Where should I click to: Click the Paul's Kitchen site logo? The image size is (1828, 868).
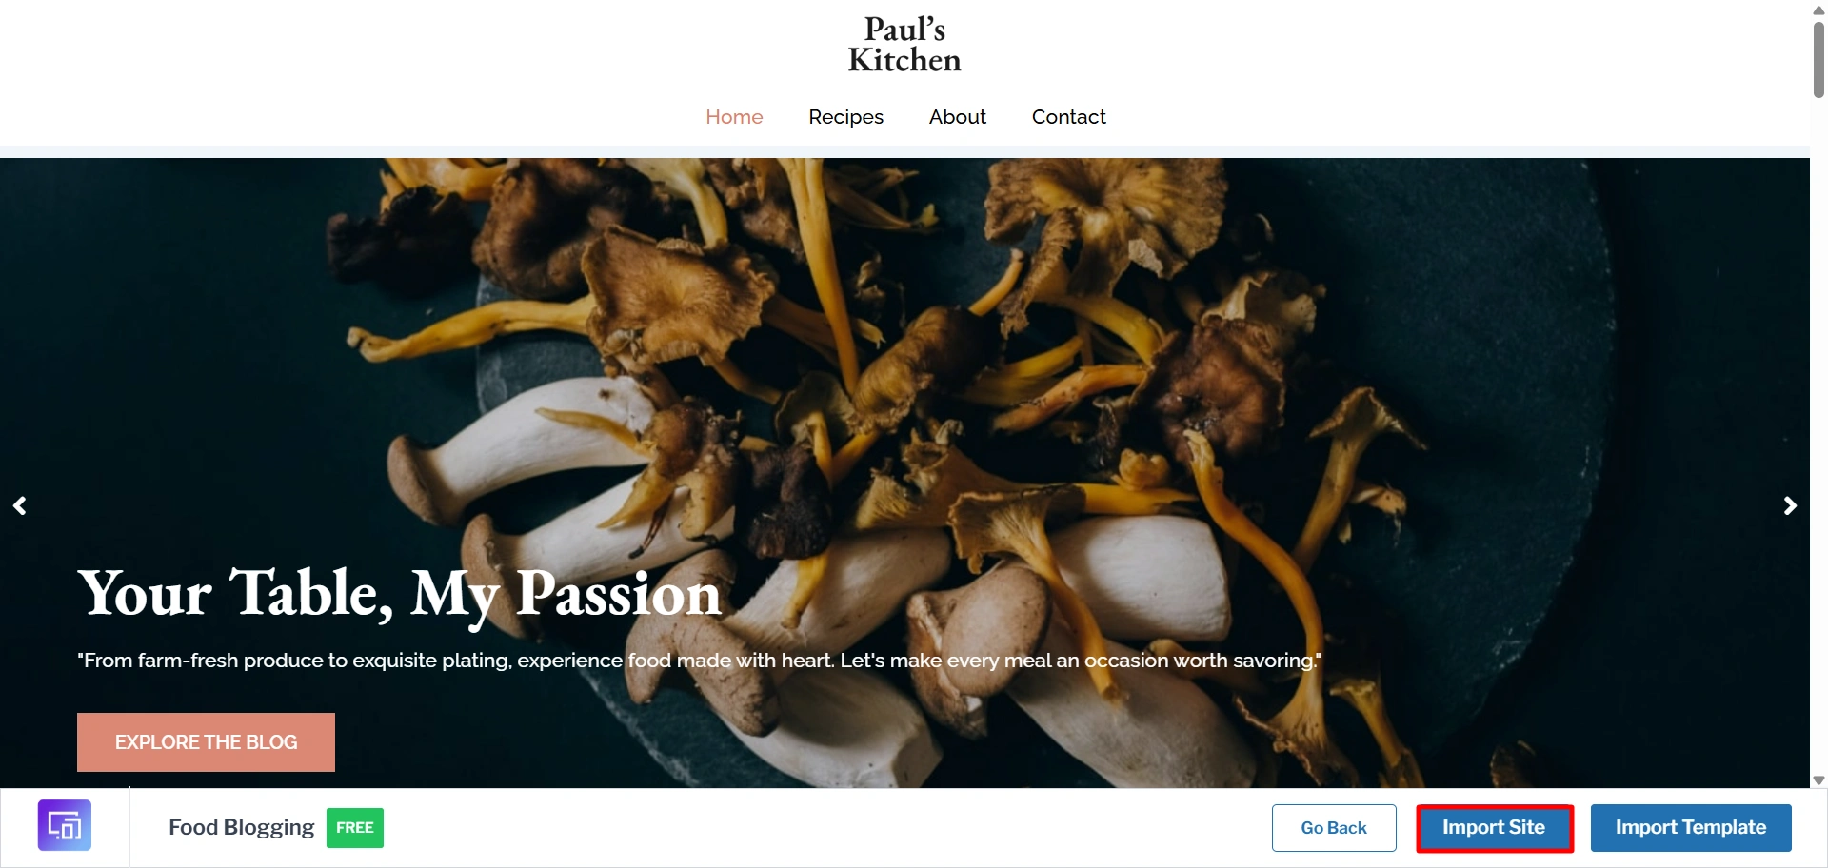[x=904, y=45]
